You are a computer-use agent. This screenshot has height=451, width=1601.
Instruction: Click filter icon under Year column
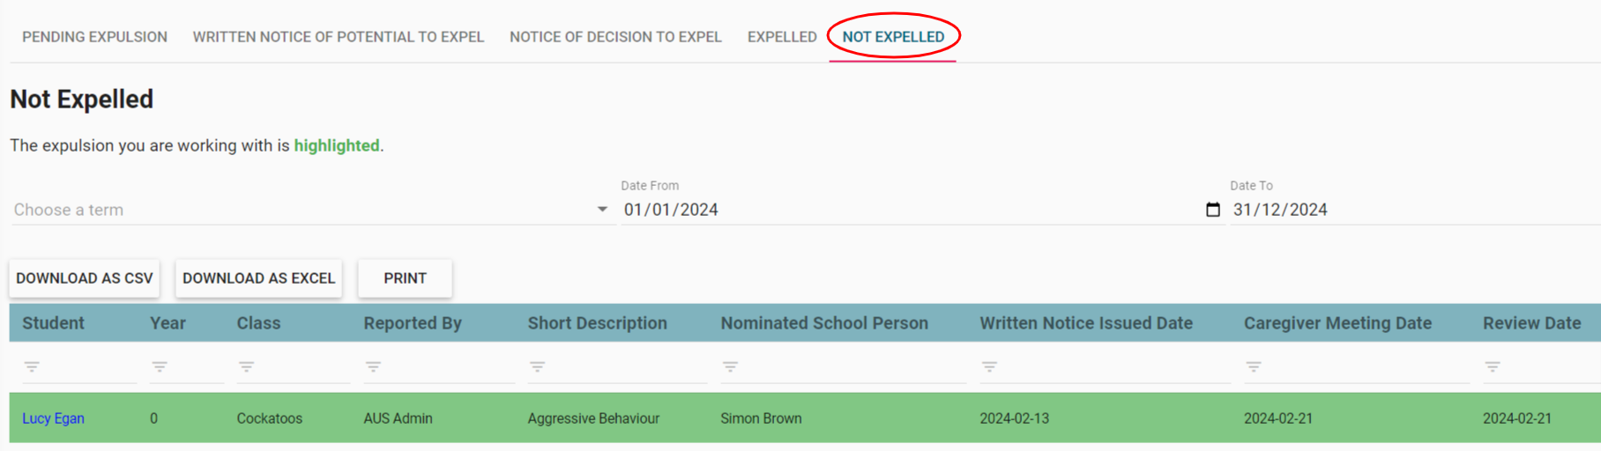pyautogui.click(x=160, y=366)
